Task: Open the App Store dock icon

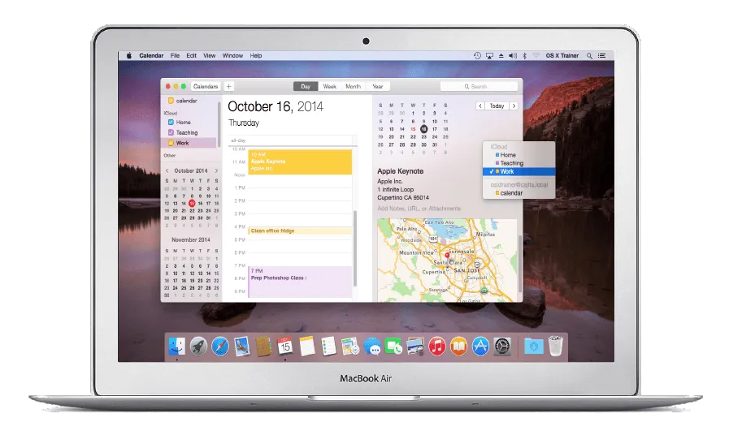Action: tap(480, 347)
